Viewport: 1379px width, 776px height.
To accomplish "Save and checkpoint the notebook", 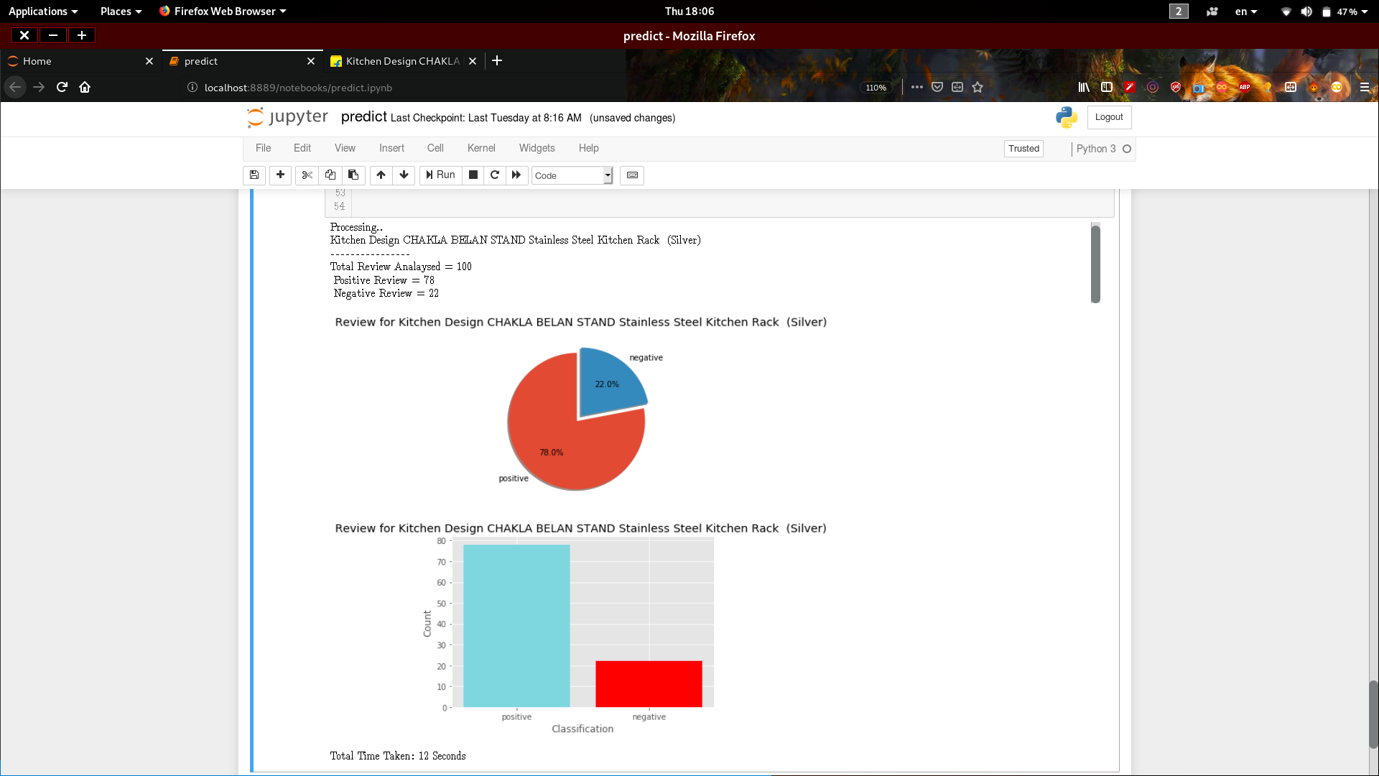I will [x=254, y=175].
